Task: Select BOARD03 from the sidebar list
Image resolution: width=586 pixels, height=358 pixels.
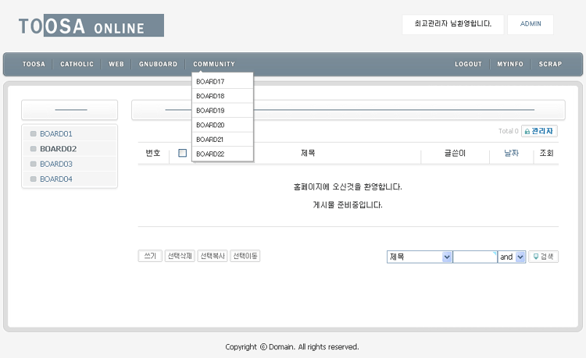Action: pos(56,164)
